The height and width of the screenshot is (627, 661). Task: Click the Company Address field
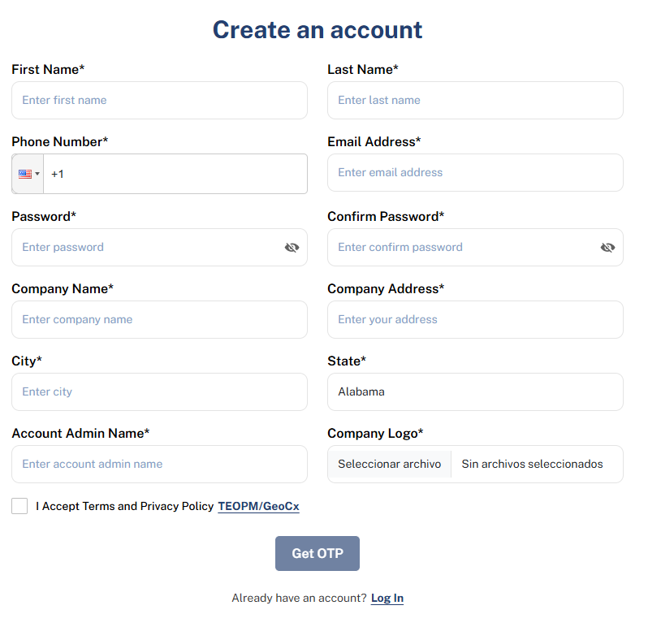tap(474, 319)
